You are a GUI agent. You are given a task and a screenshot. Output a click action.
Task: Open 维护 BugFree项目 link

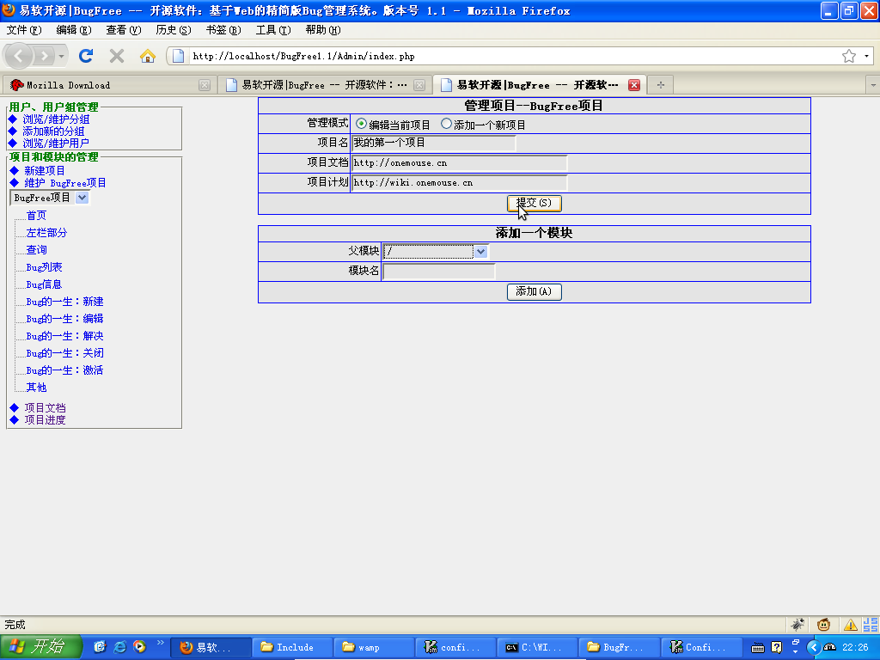[x=65, y=182]
